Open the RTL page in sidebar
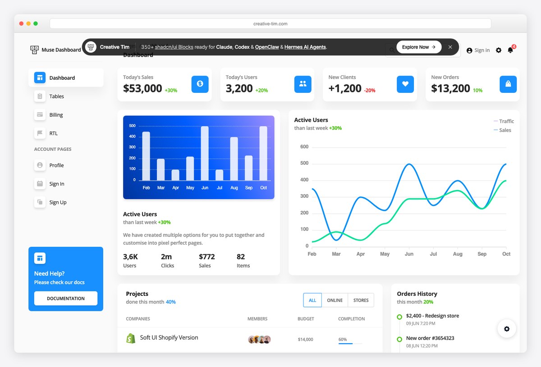The height and width of the screenshot is (367, 541). pyautogui.click(x=66, y=133)
